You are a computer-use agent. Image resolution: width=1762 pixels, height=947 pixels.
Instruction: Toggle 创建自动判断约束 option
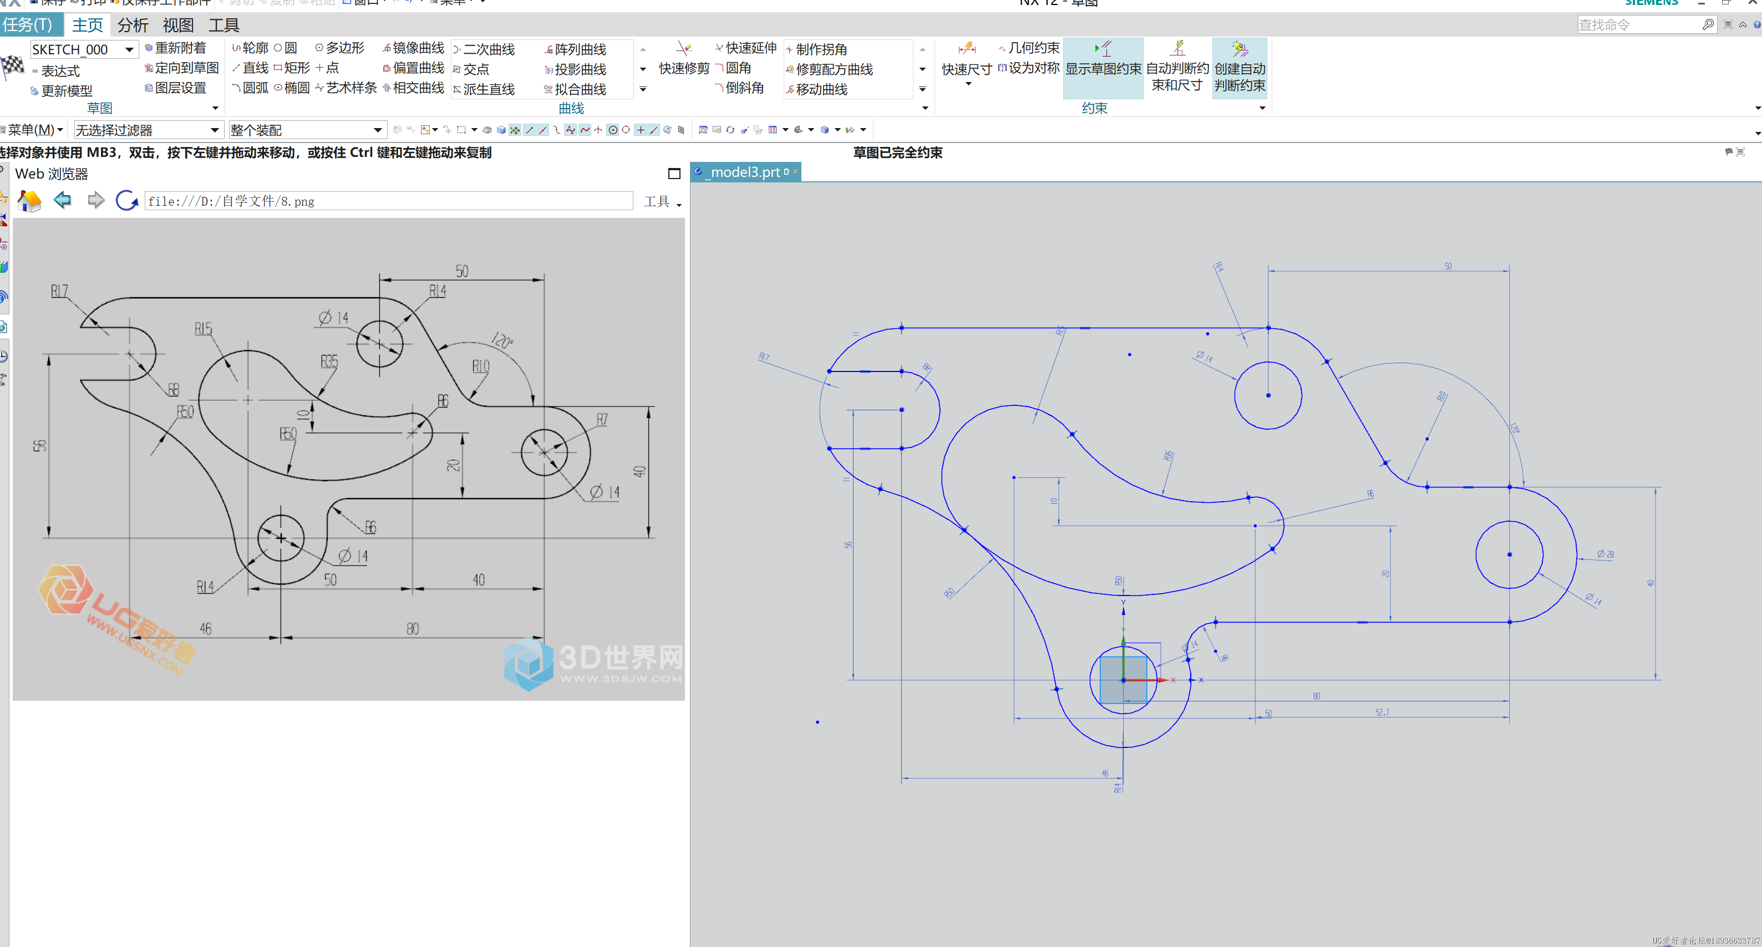[x=1240, y=68]
